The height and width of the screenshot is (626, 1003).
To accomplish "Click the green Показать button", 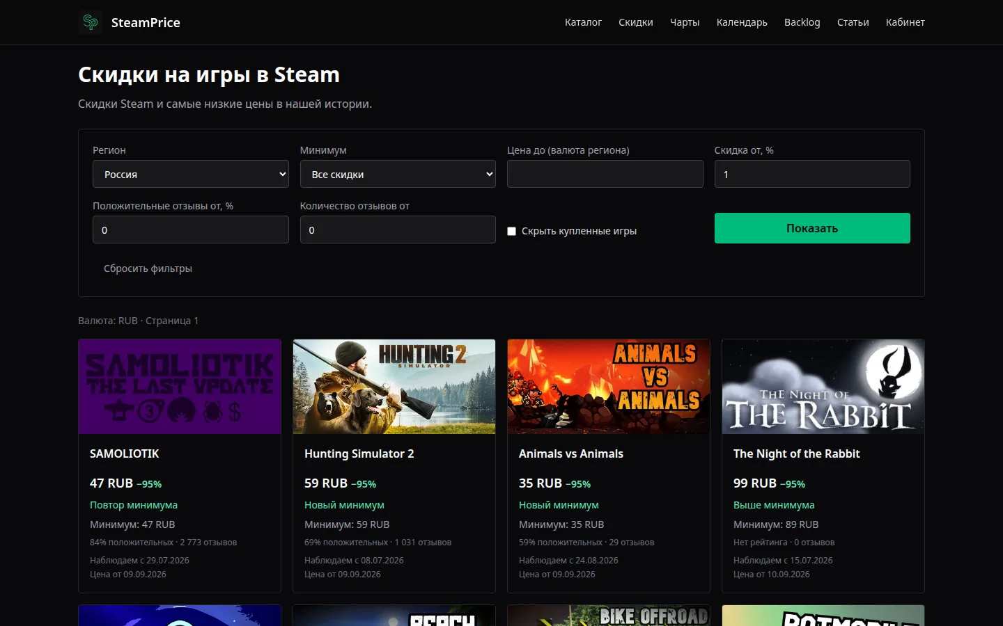I will tap(812, 228).
